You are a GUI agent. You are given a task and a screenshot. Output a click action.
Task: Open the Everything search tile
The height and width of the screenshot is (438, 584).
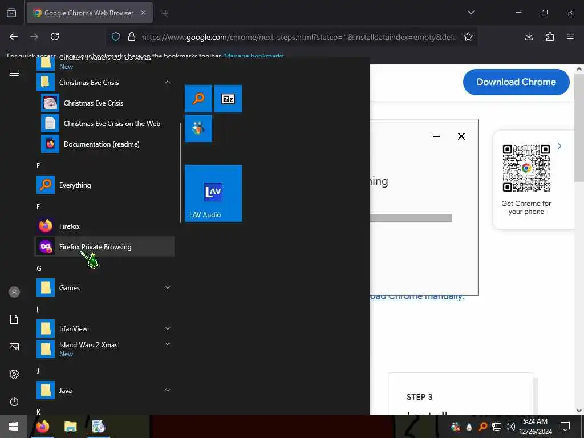[x=198, y=99]
